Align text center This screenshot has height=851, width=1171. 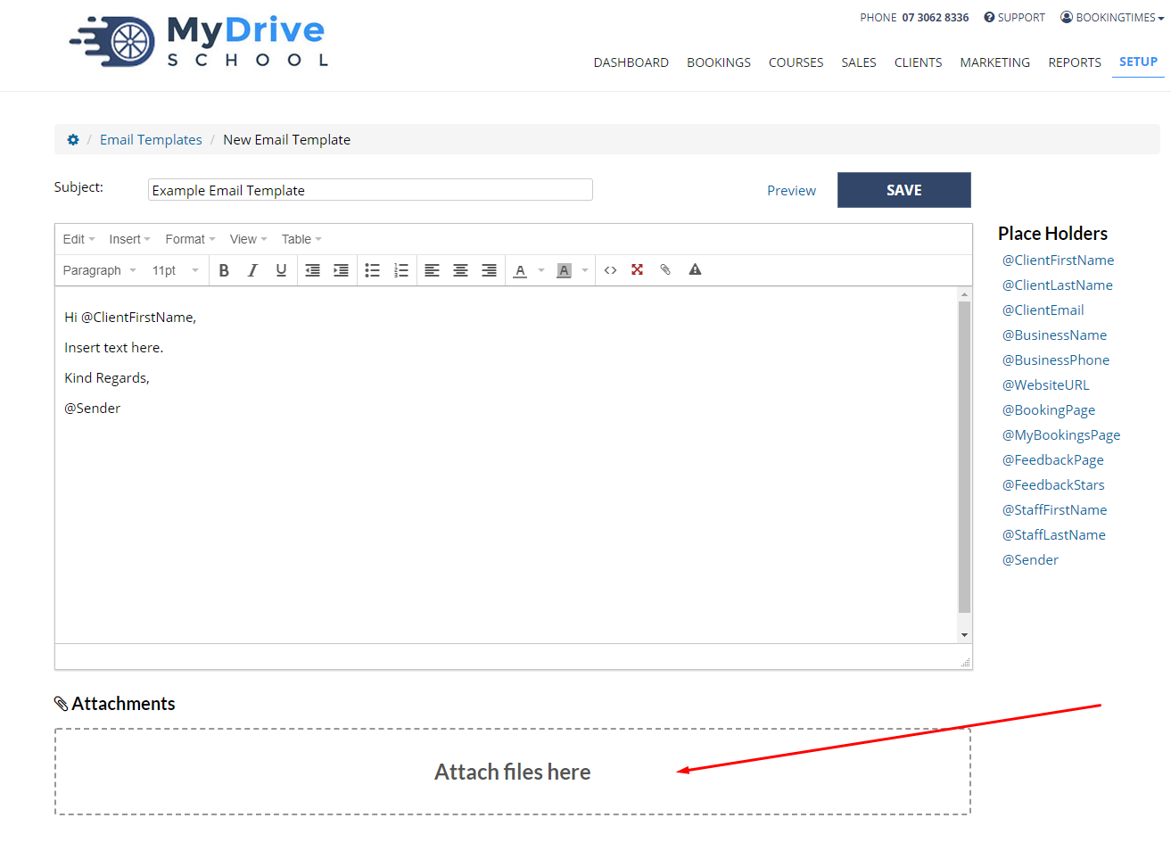pyautogui.click(x=460, y=270)
